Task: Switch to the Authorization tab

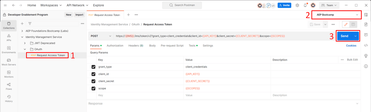Action: pos(115,46)
